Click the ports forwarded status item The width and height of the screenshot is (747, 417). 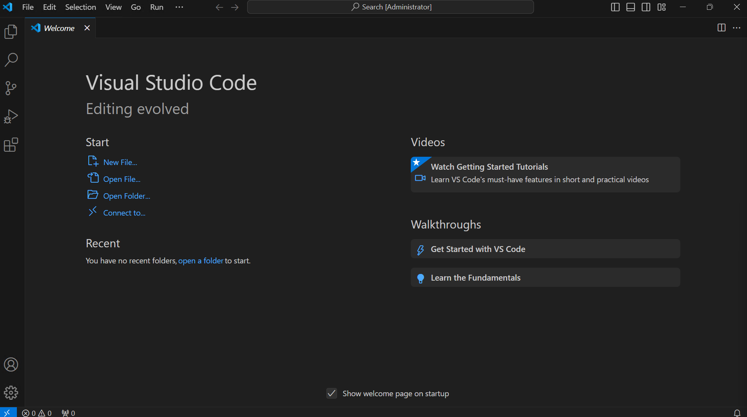[68, 413]
